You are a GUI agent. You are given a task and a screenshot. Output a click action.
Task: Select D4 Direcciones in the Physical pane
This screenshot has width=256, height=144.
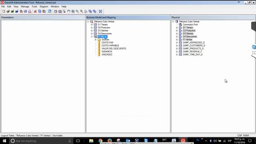coord(190,36)
